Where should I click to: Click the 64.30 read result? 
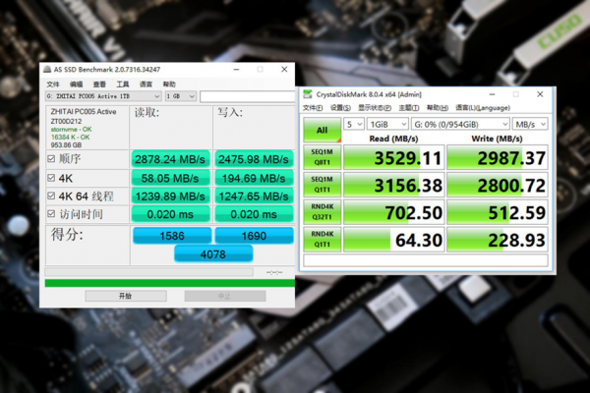(394, 239)
